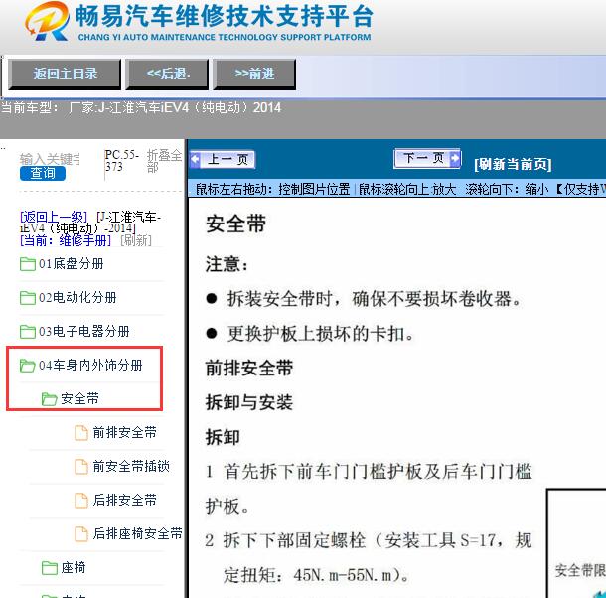Click the page icon of 前排安全带

point(80,432)
